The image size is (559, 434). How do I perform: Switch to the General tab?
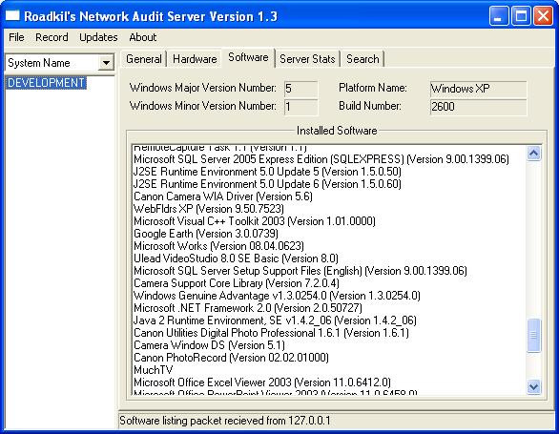[x=144, y=59]
